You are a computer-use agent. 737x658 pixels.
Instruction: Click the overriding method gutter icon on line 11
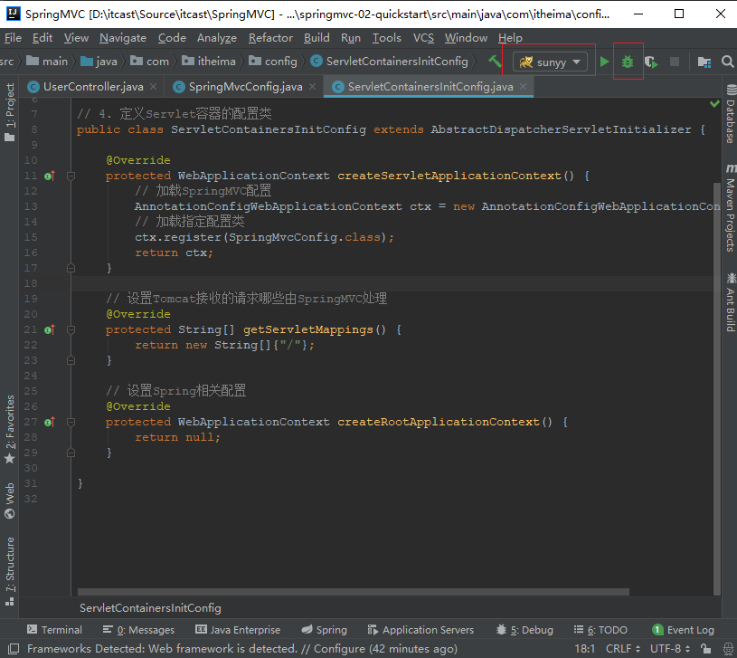click(49, 176)
